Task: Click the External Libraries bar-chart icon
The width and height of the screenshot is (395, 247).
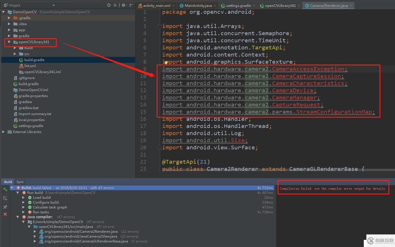Action: click(x=10, y=132)
